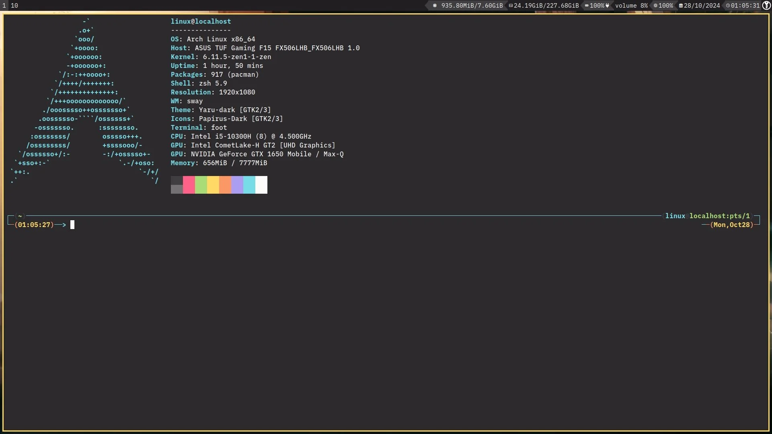
Task: Click the dark gray color block
Action: click(177, 180)
